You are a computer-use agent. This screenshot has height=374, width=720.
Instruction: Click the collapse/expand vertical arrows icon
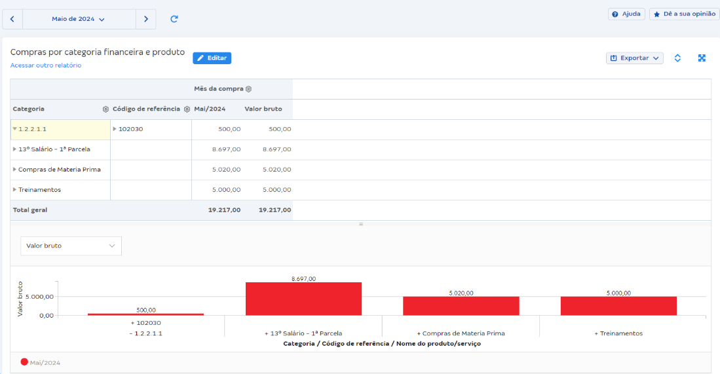[677, 58]
